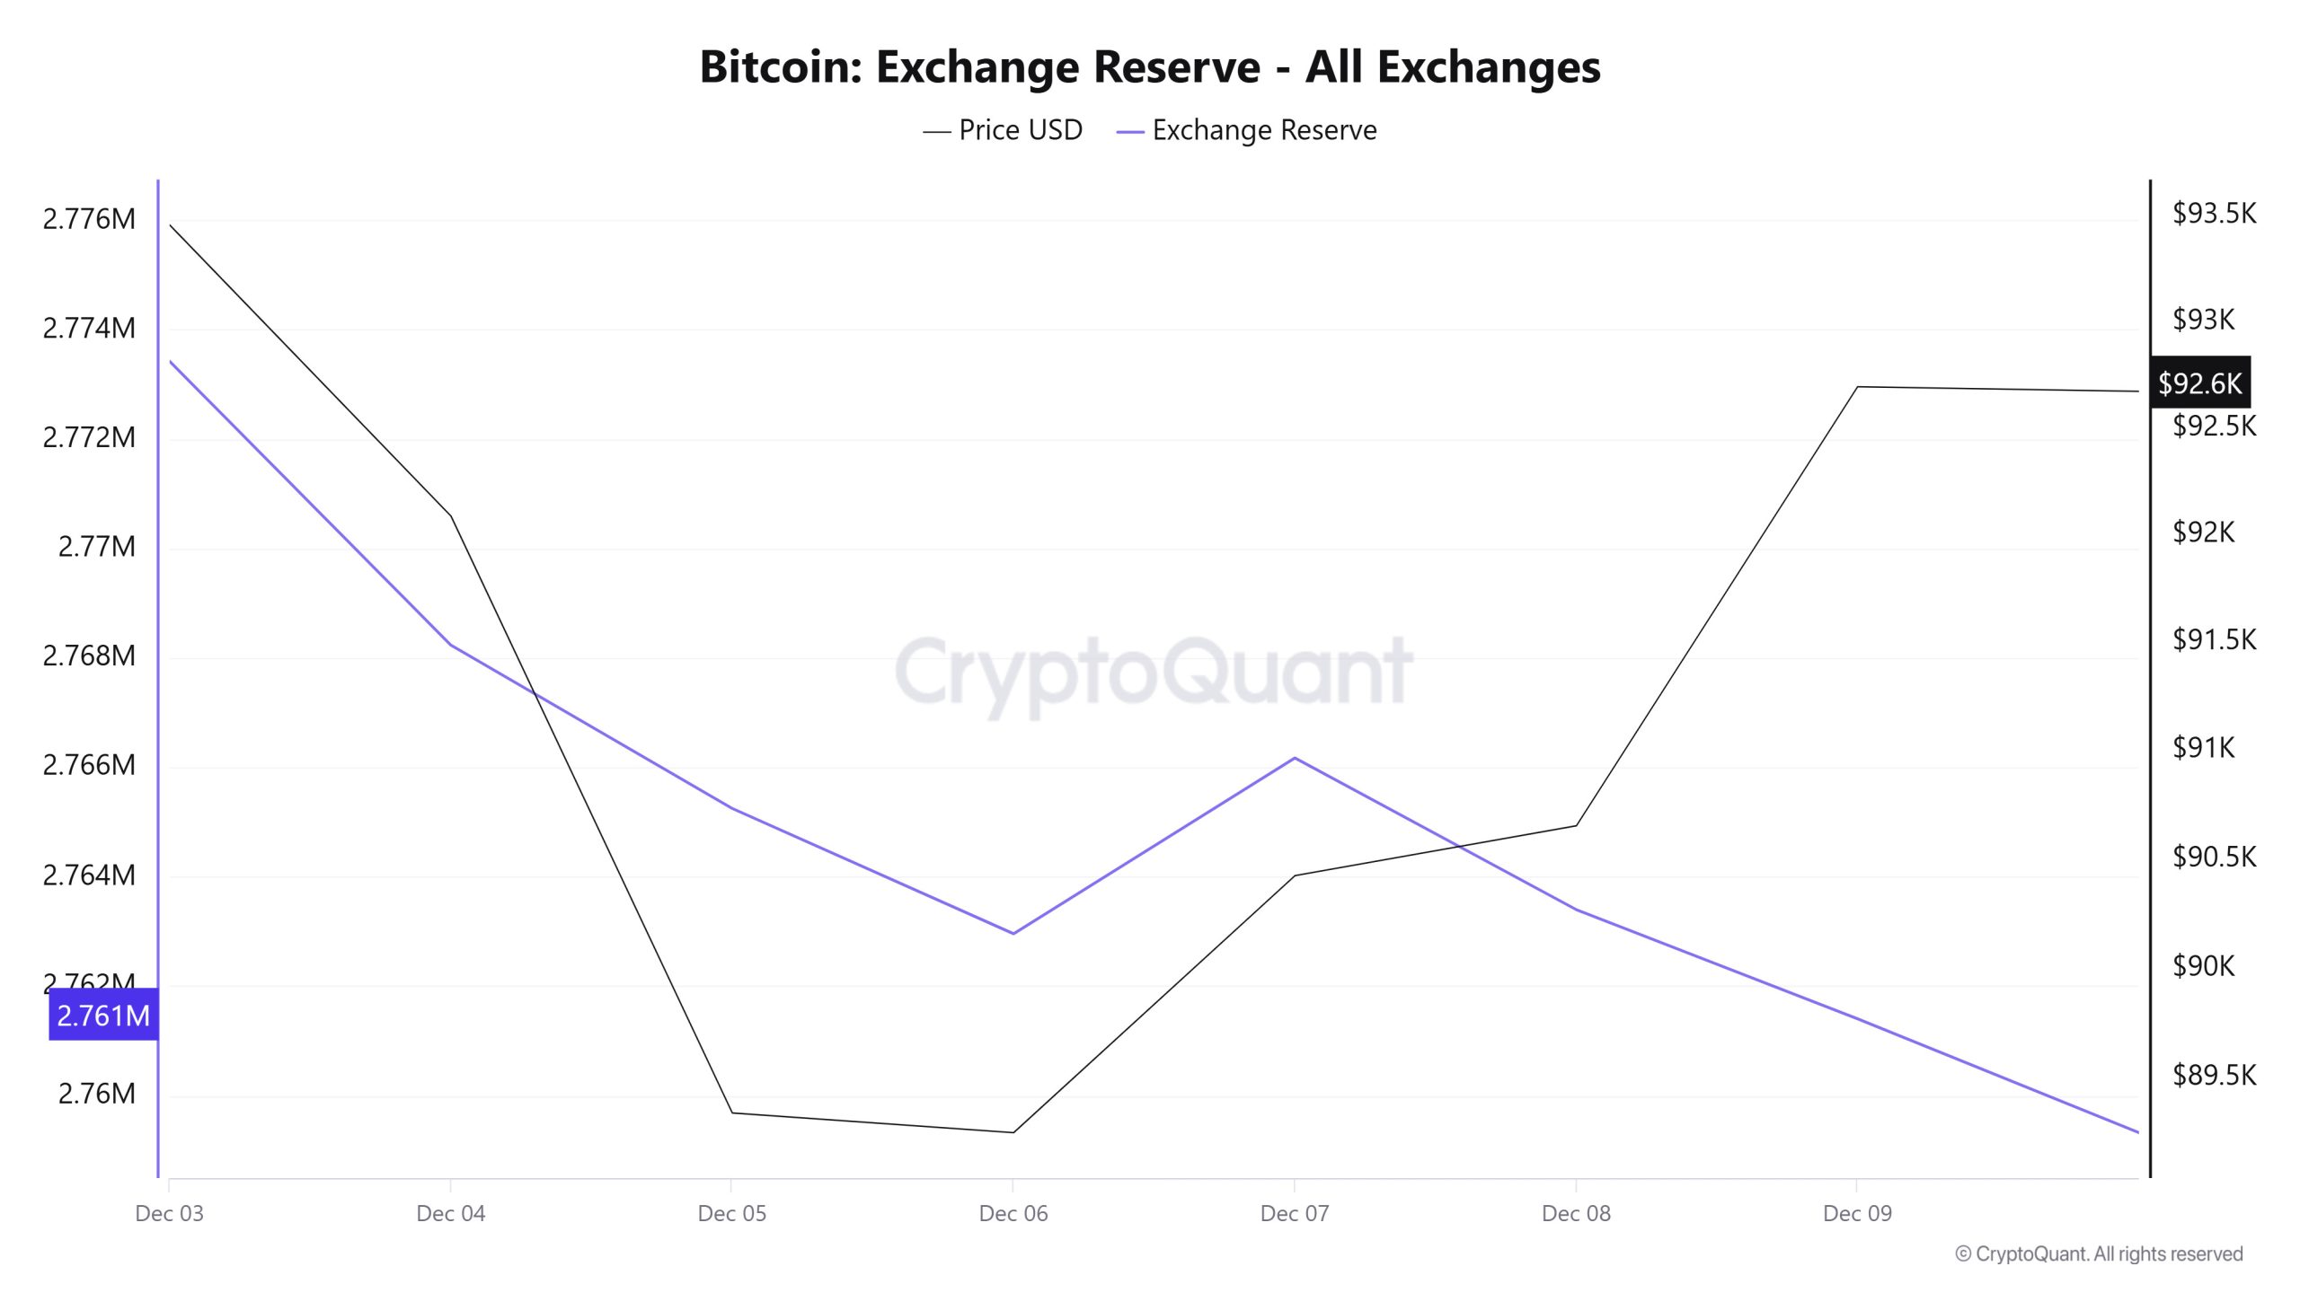Click the Dec 04 date label
The width and height of the screenshot is (2300, 1293).
[450, 1213]
